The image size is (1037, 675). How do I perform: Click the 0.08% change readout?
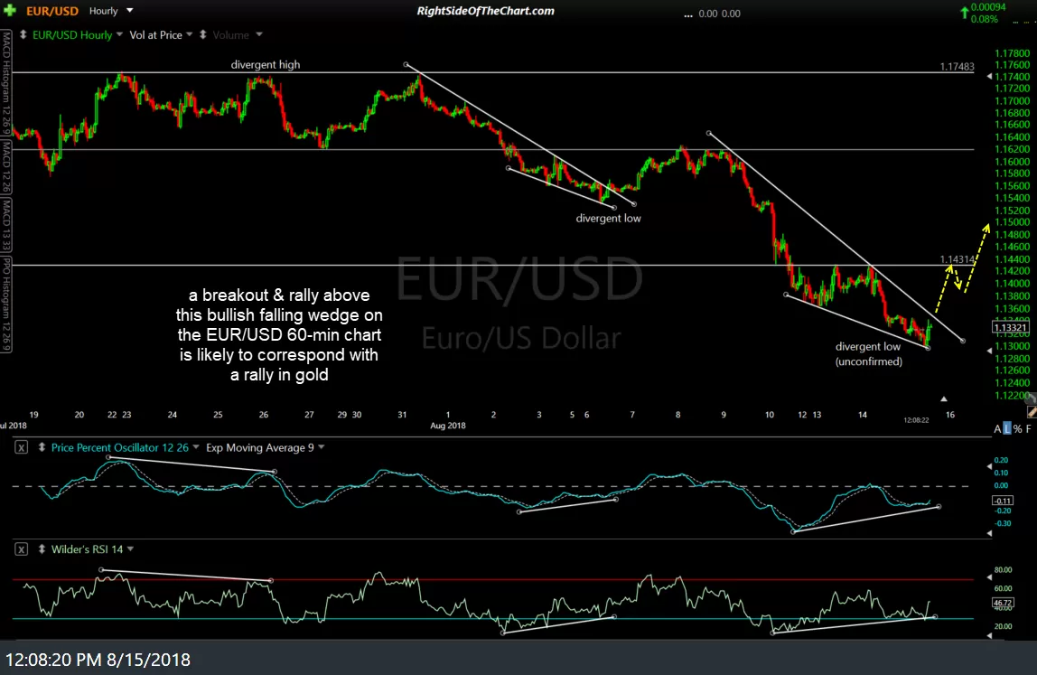point(985,19)
